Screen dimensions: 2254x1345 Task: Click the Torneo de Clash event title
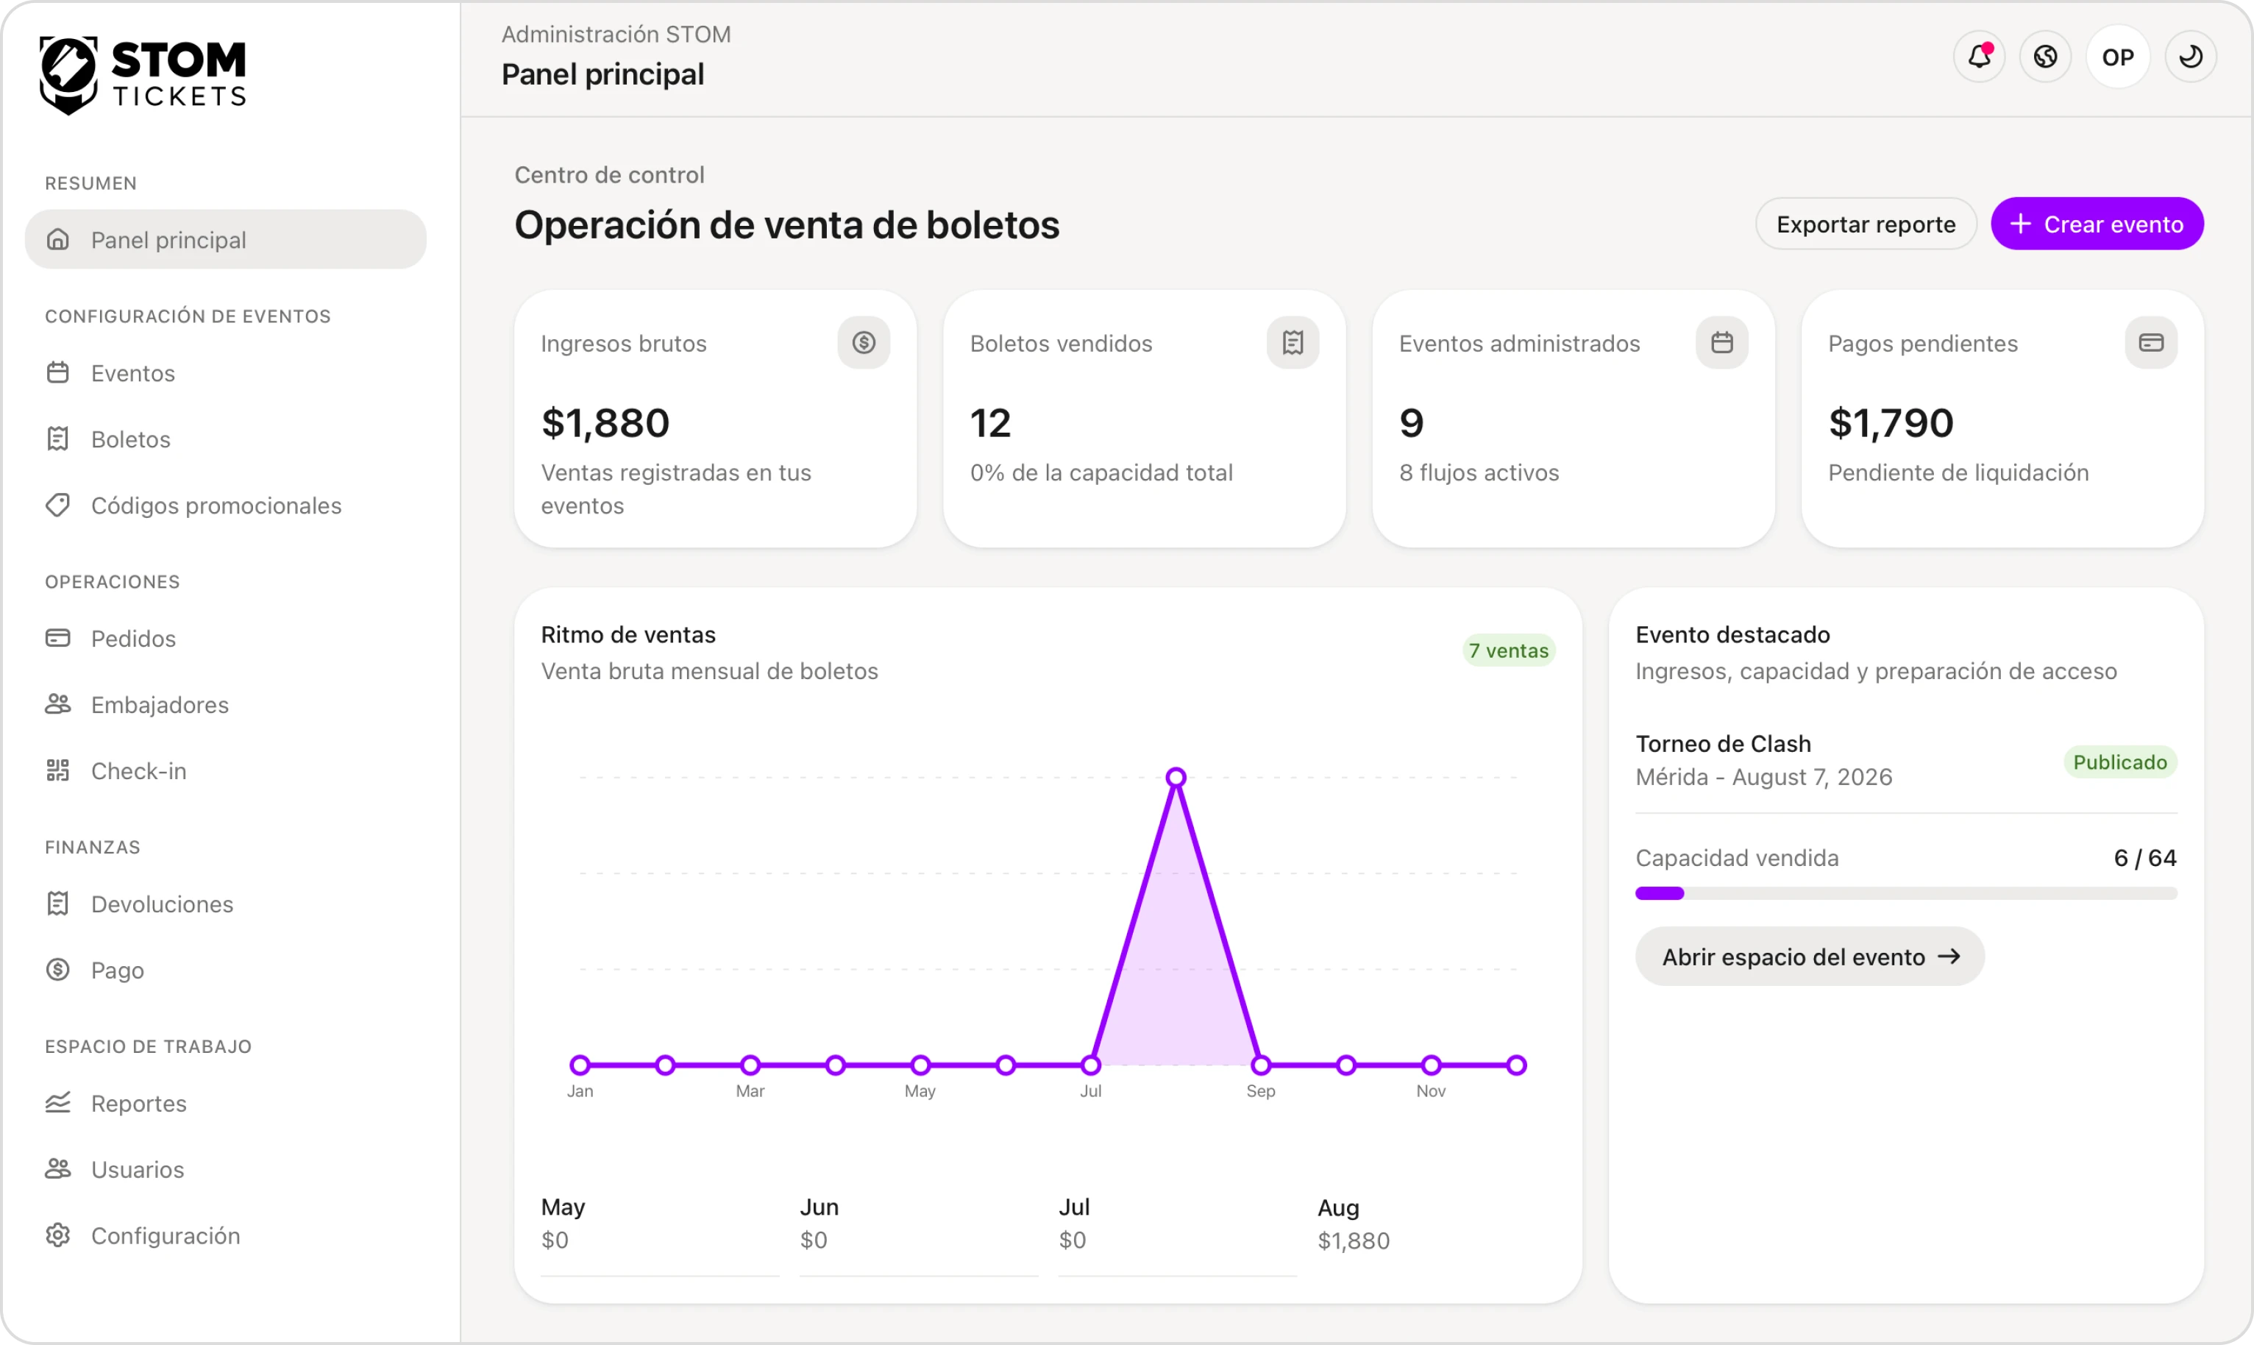(x=1723, y=744)
